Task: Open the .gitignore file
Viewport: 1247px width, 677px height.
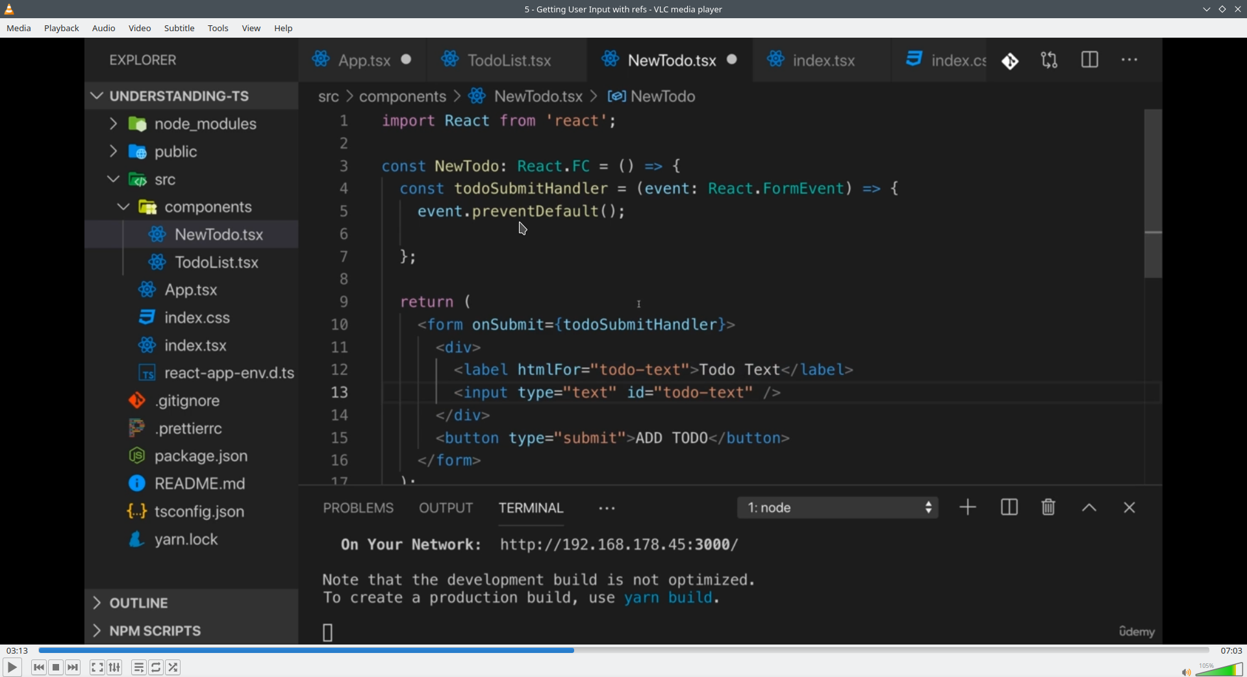Action: coord(192,401)
